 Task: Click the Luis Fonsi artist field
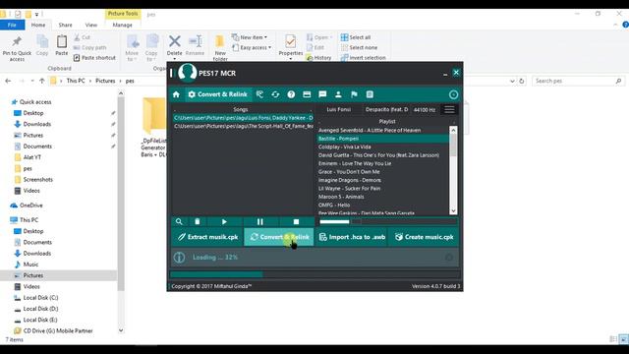coord(338,109)
